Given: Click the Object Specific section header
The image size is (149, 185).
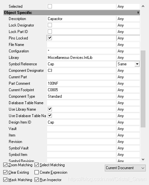Looking at the screenshot, I should pyautogui.click(x=72, y=13).
